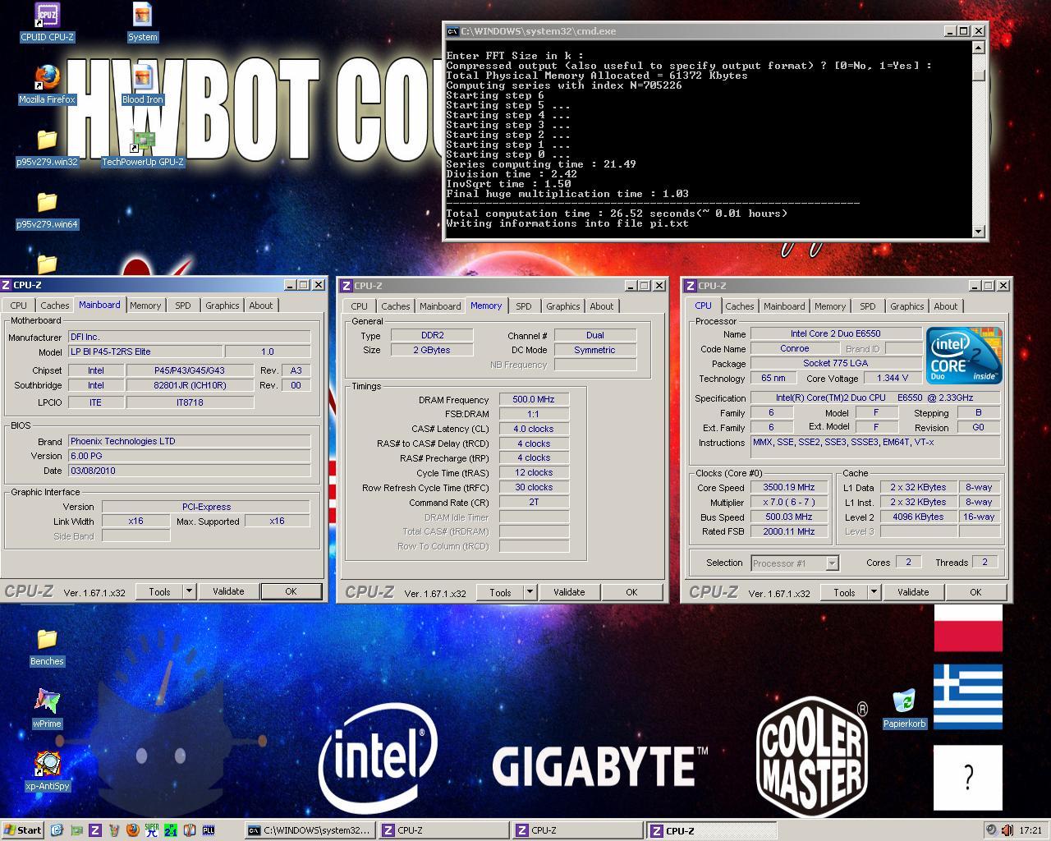
Task: Click the taskbar clock showing 17:21
Action: pyautogui.click(x=1030, y=830)
